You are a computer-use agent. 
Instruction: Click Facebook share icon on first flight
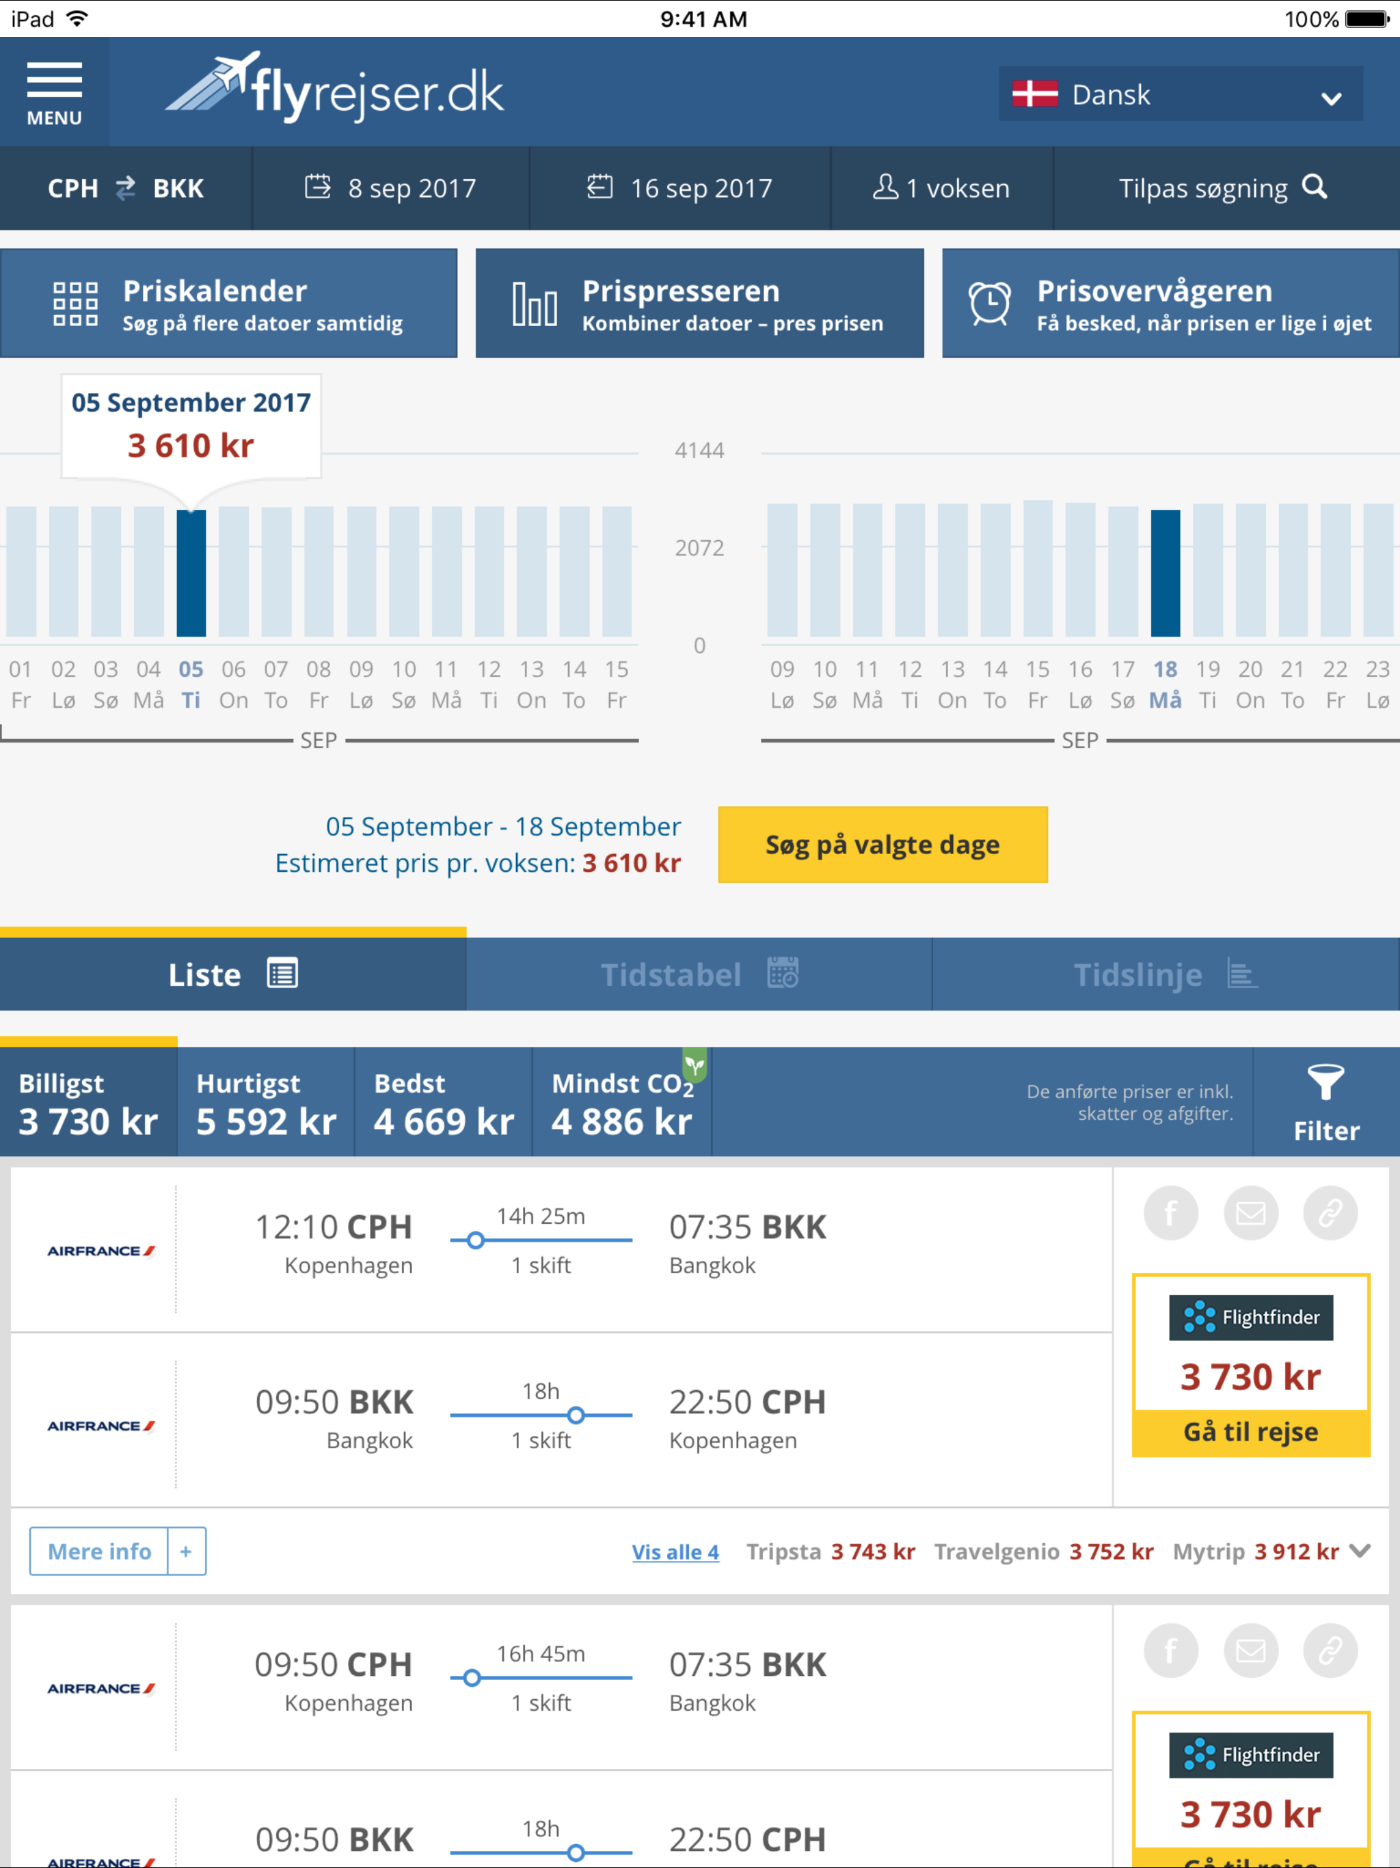coord(1170,1214)
